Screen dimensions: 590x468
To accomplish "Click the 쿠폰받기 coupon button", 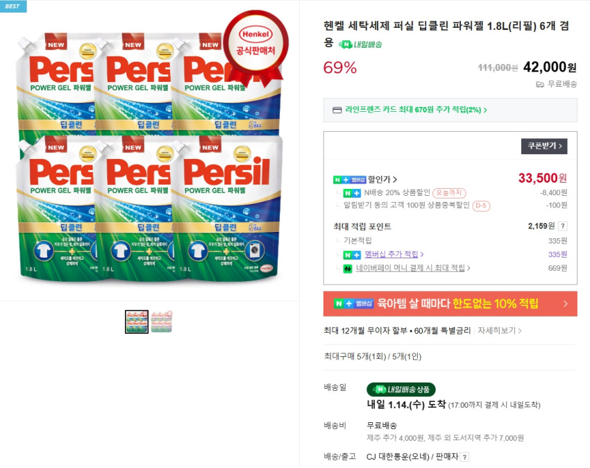I will [x=543, y=146].
